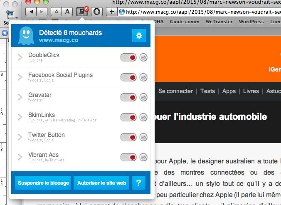This screenshot has height=205, width=281.
Task: Open Livres in site navigation
Action: [251, 91]
